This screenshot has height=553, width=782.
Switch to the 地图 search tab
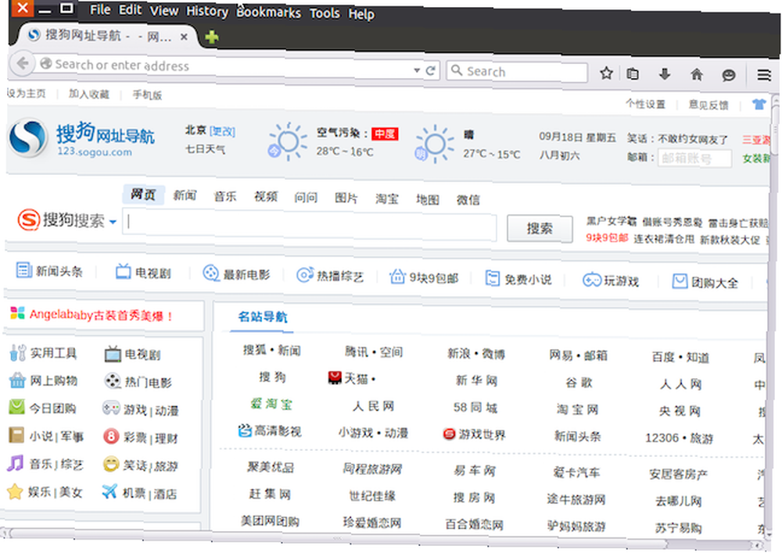428,200
